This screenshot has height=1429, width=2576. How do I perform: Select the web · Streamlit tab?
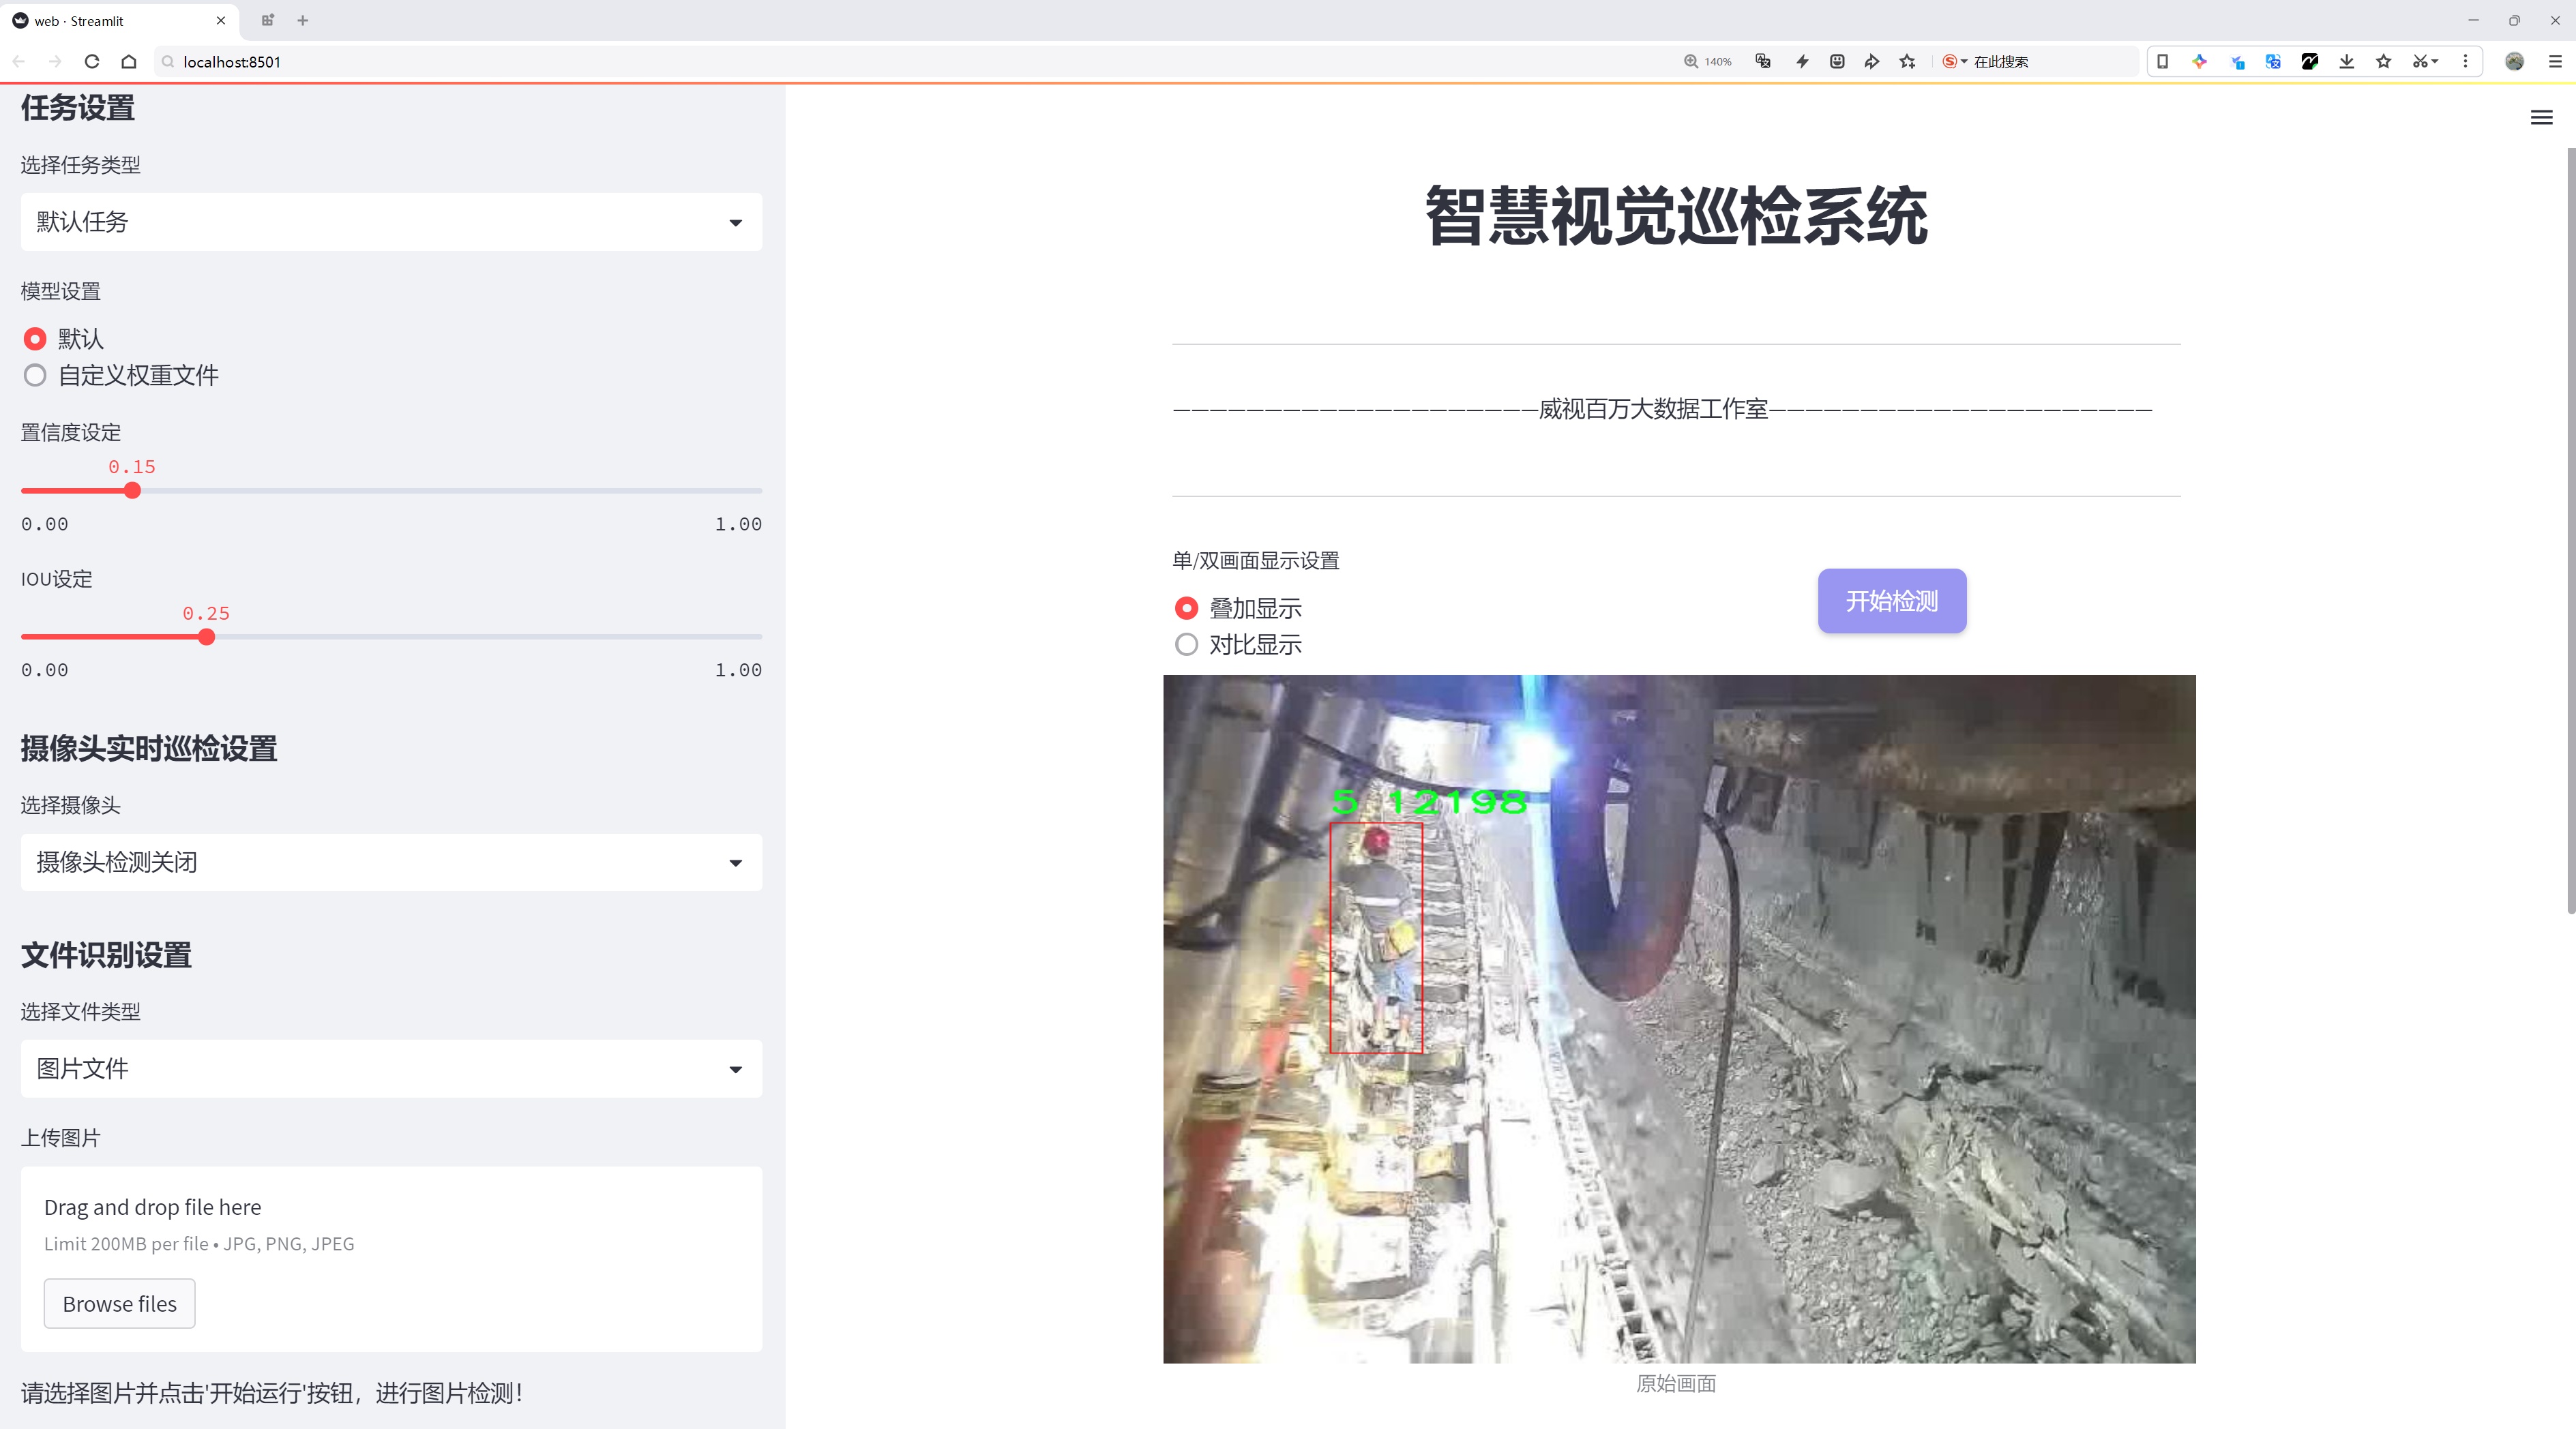(120, 20)
